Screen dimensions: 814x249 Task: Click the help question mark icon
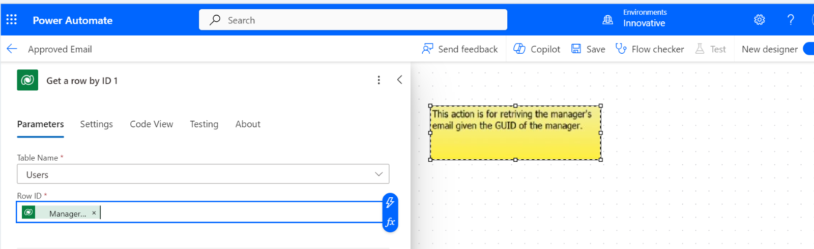790,20
